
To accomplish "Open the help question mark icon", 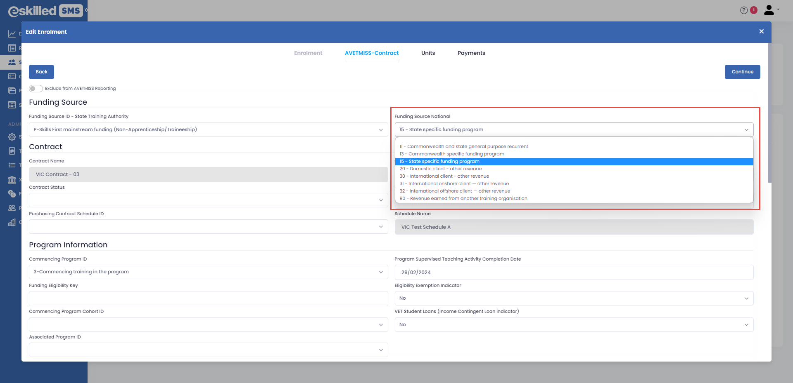I will click(x=743, y=10).
